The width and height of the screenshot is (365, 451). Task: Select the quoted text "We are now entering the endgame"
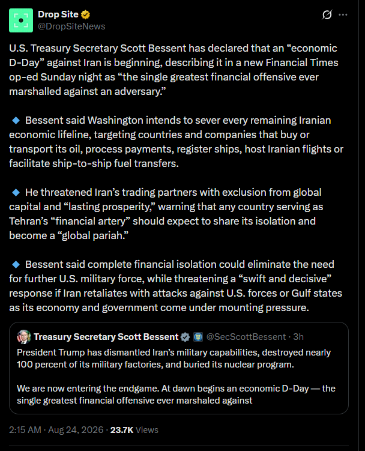[88, 389]
